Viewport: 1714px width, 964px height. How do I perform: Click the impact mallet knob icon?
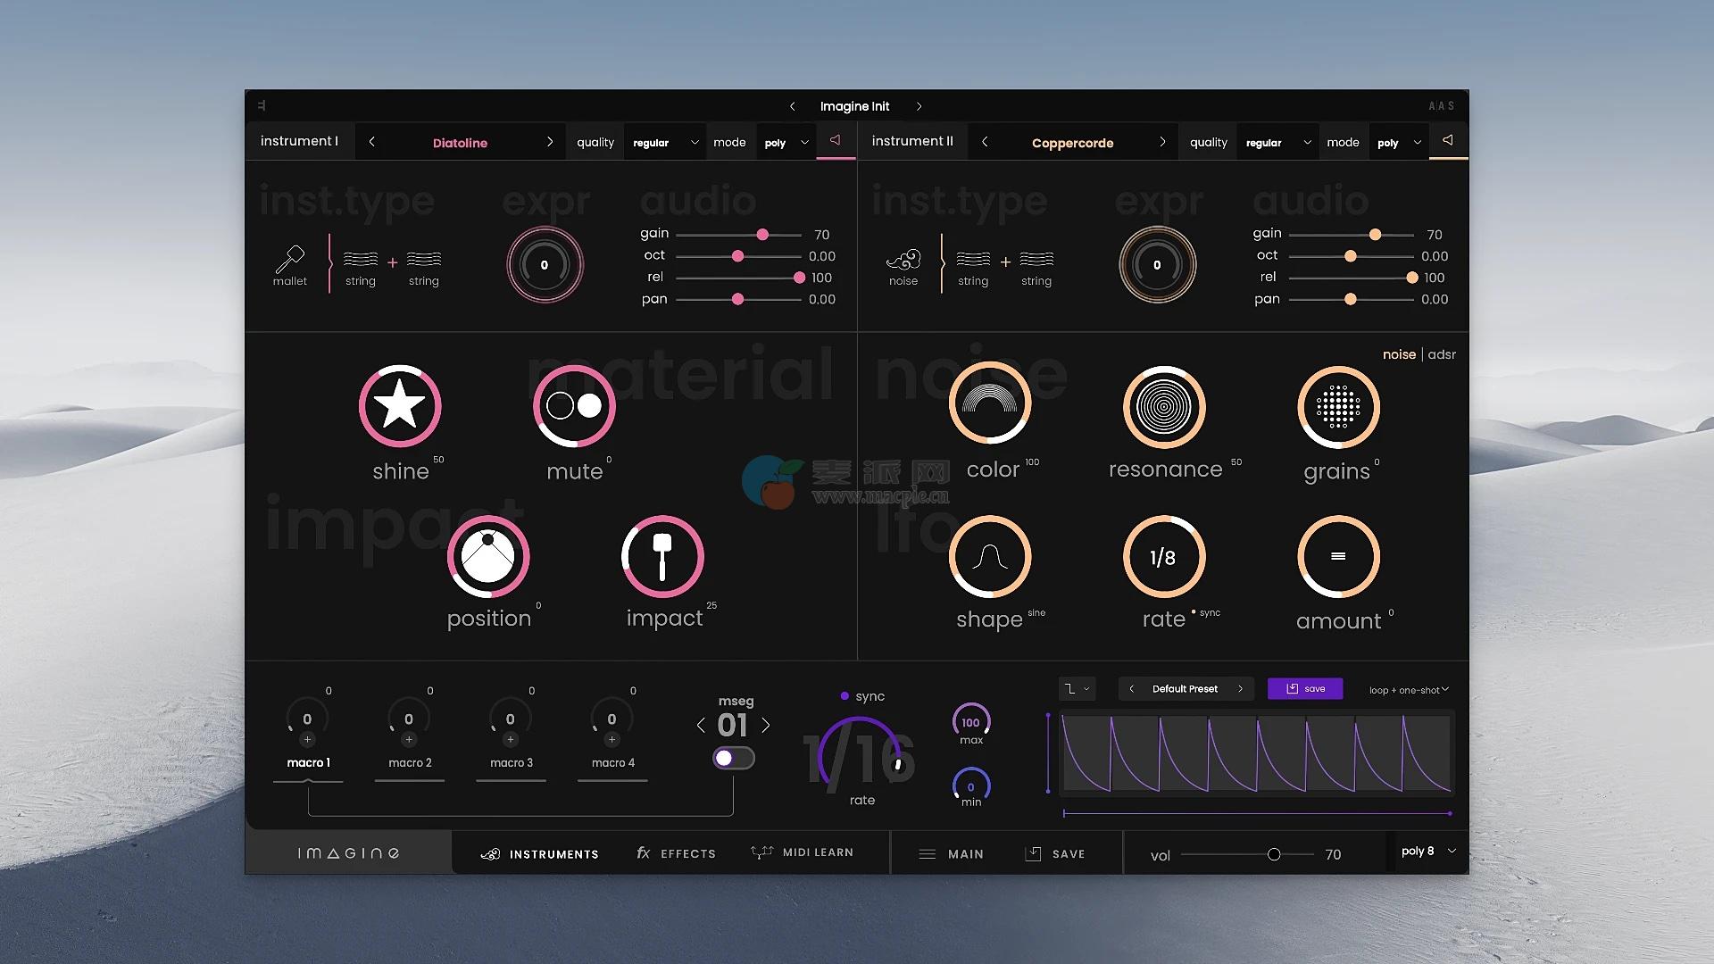[661, 556]
